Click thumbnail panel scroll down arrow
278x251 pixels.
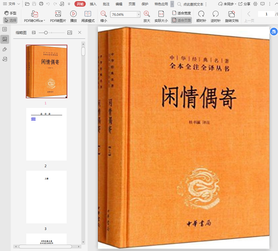pyautogui.click(x=83, y=242)
